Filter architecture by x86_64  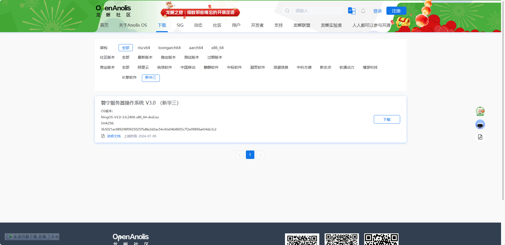click(x=217, y=48)
